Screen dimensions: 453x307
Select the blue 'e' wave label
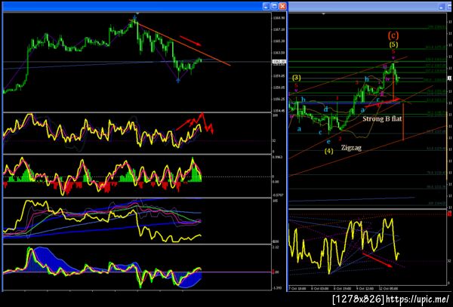pyautogui.click(x=328, y=141)
